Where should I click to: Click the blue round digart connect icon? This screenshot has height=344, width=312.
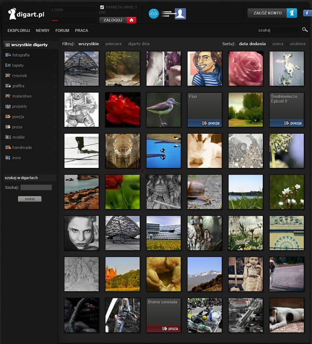click(154, 14)
